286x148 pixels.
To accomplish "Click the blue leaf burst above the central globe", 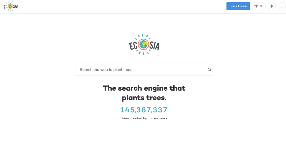I will (x=142, y=36).
